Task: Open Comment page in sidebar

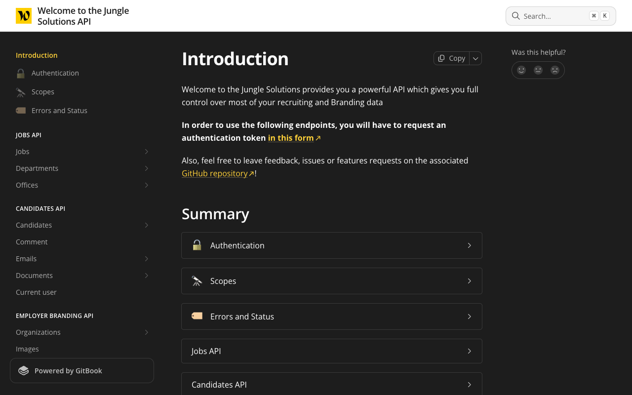Action: [x=32, y=242]
